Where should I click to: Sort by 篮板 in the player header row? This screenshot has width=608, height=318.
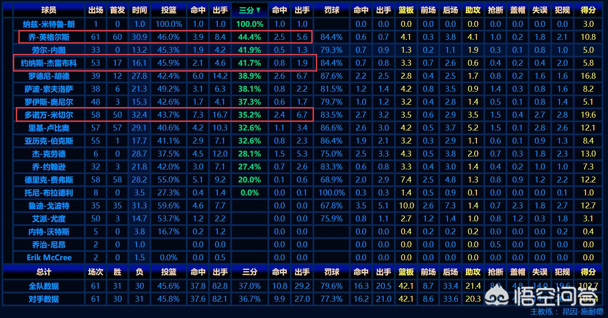click(406, 10)
